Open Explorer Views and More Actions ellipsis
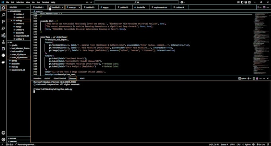This screenshot has width=271, height=146. [27, 8]
